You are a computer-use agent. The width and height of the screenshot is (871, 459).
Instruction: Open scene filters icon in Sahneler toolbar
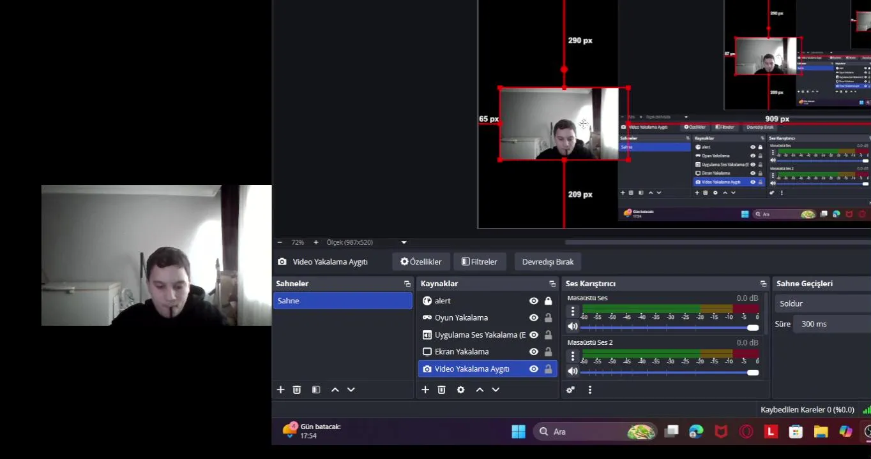(x=316, y=390)
